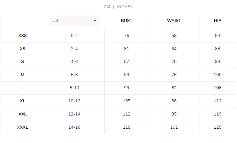Select the XS size row label
The width and height of the screenshot is (237, 143).
click(x=23, y=49)
